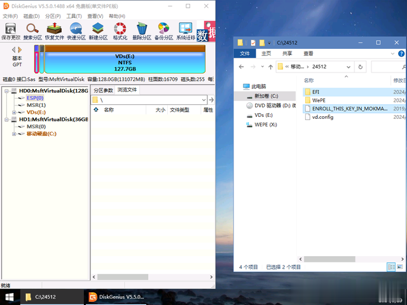Click the Explorer search input box
Image resolution: width=407 pixels, height=305 pixels.
tap(388, 67)
